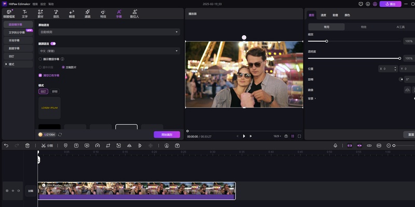415x207 pixels.
Task: Select the 主軸影片 radio button
Action: pos(63,67)
